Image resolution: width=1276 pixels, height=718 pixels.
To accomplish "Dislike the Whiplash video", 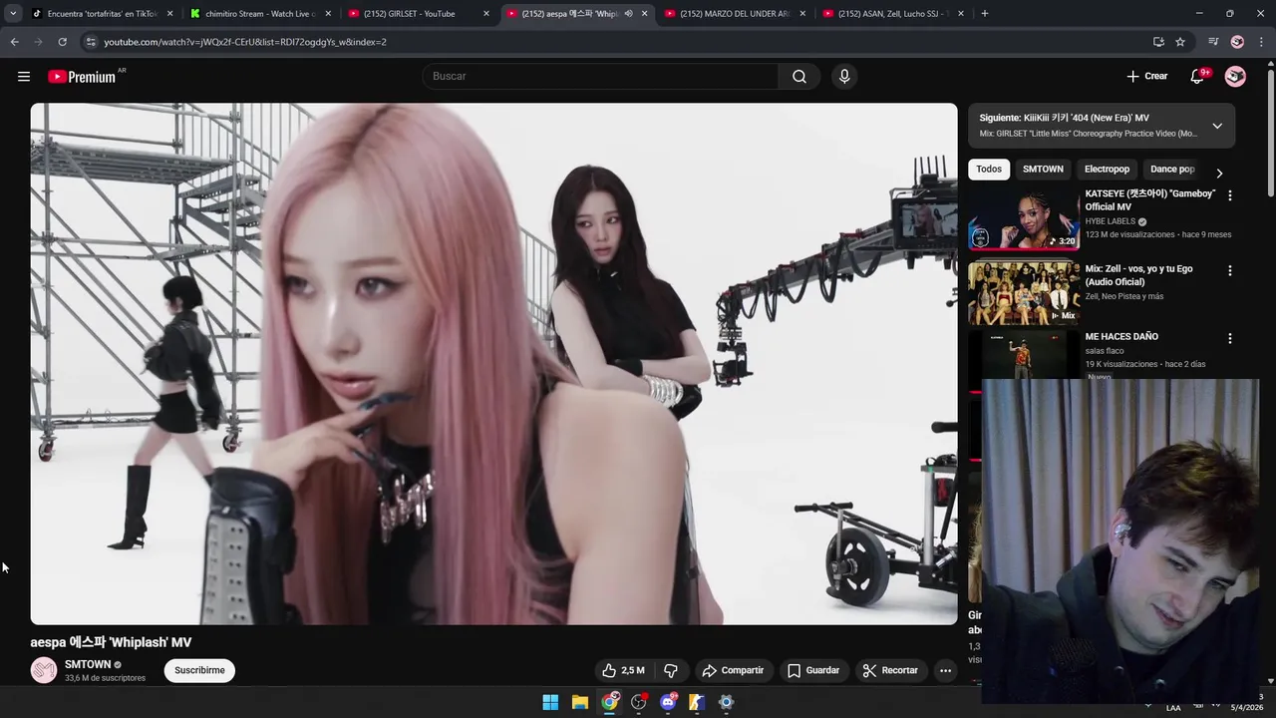I will [671, 670].
